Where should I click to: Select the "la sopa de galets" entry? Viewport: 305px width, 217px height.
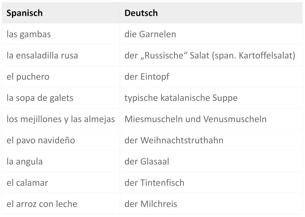click(x=40, y=98)
